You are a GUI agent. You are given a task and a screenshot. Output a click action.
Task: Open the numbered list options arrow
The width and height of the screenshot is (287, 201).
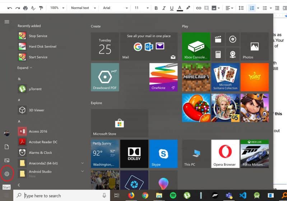258,8
